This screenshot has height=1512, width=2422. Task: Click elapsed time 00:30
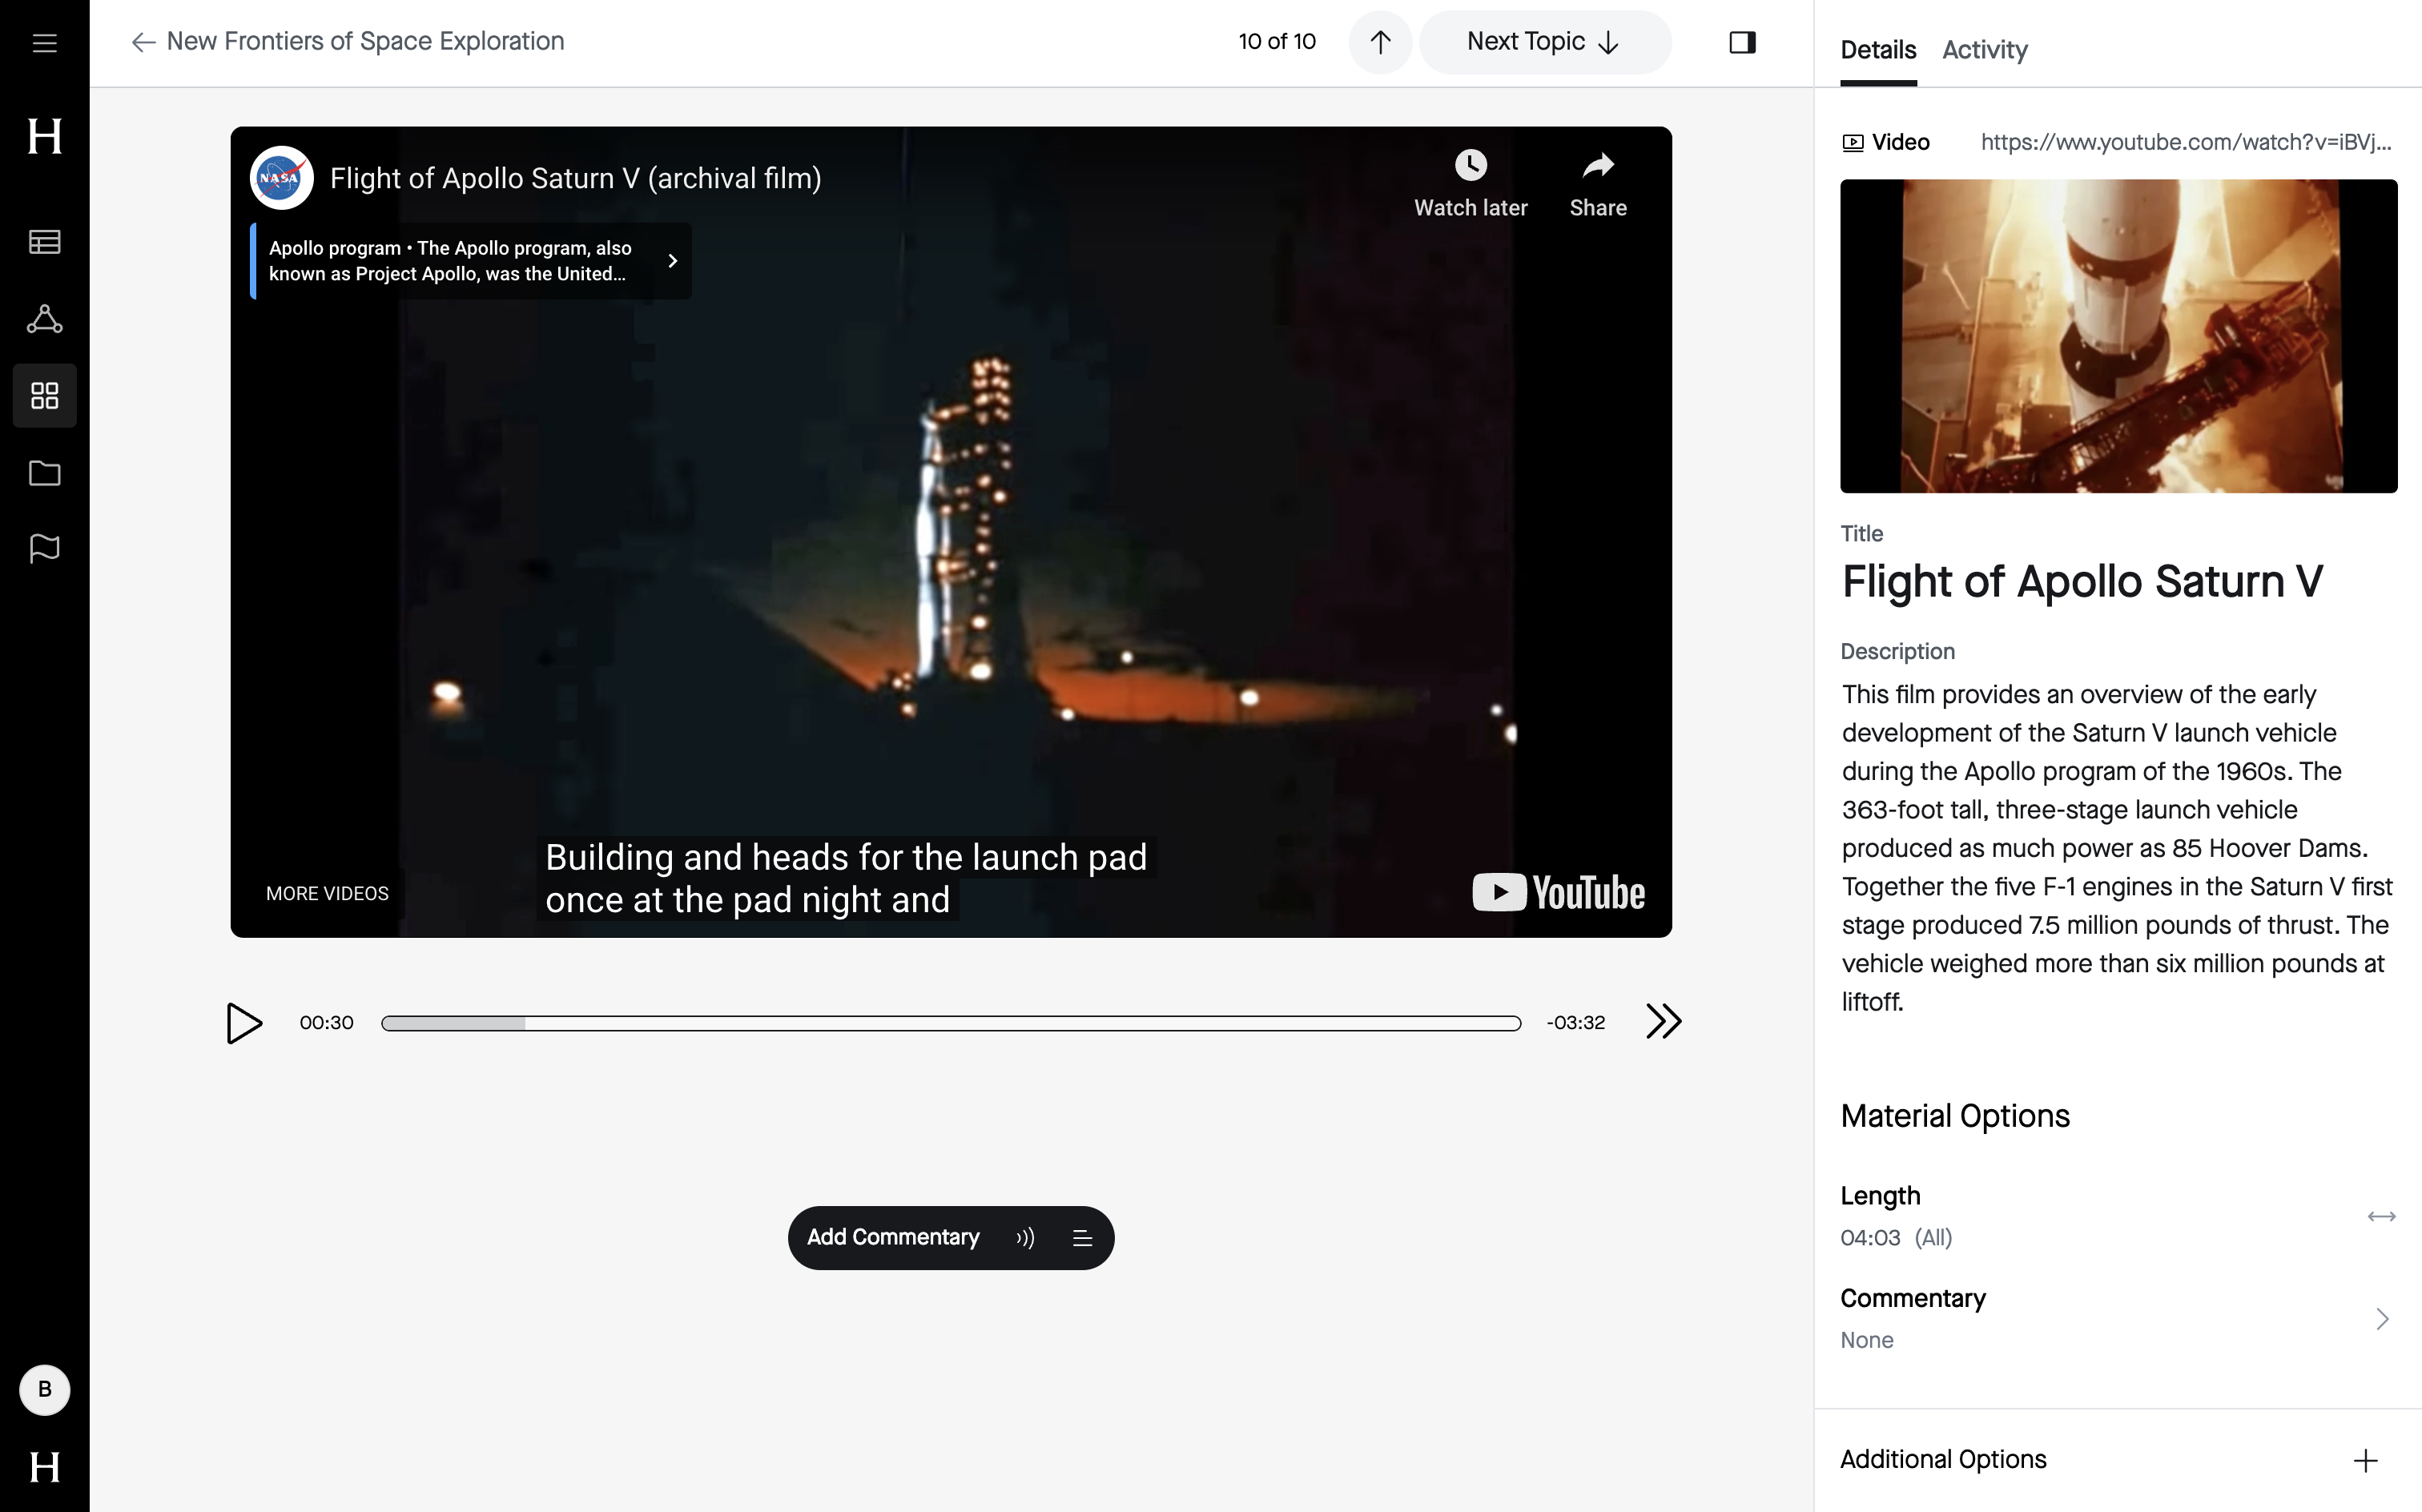(x=326, y=1022)
